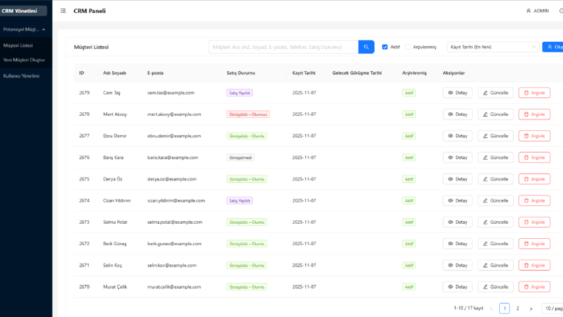Click the next page arrow
This screenshot has width=563, height=317.
530,308
